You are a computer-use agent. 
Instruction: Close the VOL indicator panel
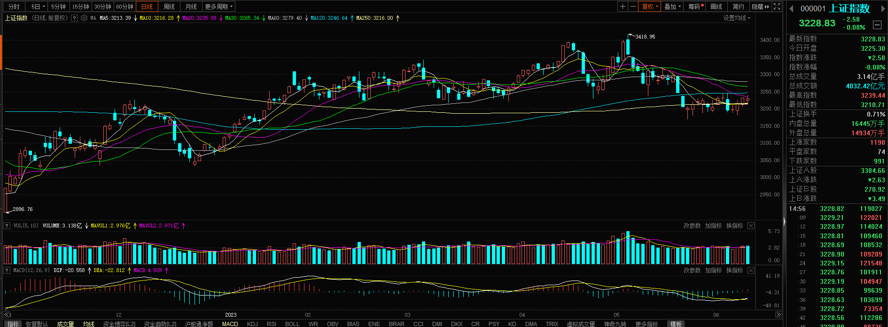click(x=751, y=226)
